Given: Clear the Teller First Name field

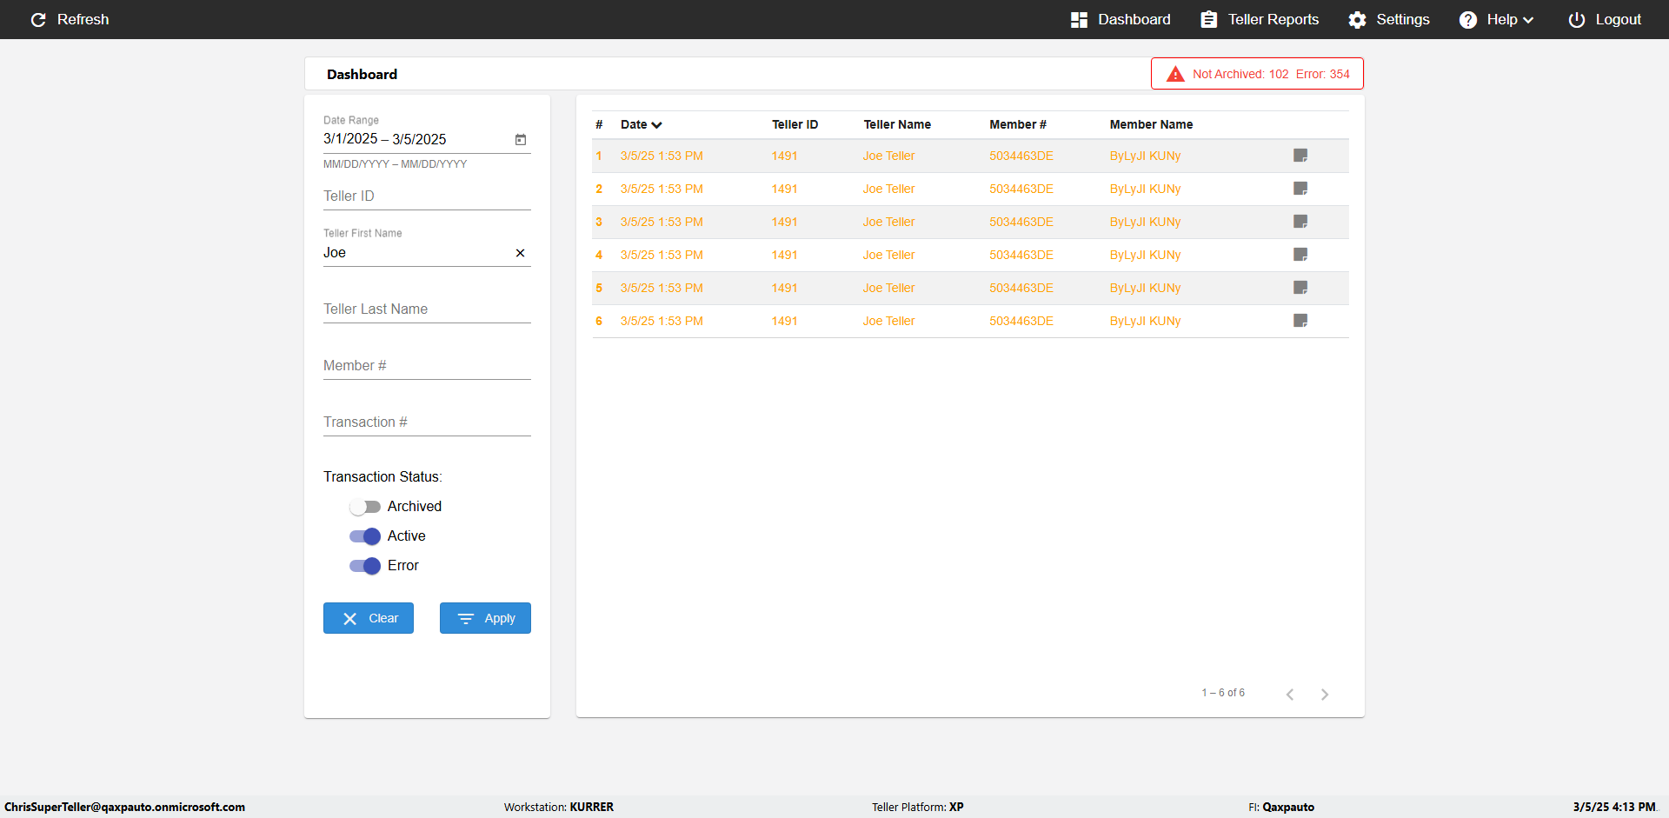Looking at the screenshot, I should click(520, 253).
